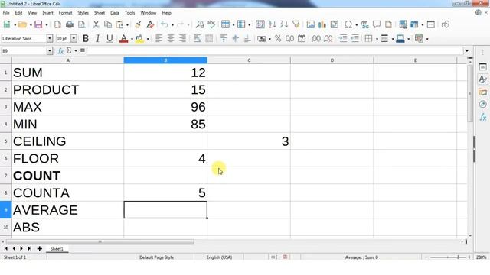Toggle Align Top vertical alignment
The height and width of the screenshot is (275, 490).
pos(224,39)
